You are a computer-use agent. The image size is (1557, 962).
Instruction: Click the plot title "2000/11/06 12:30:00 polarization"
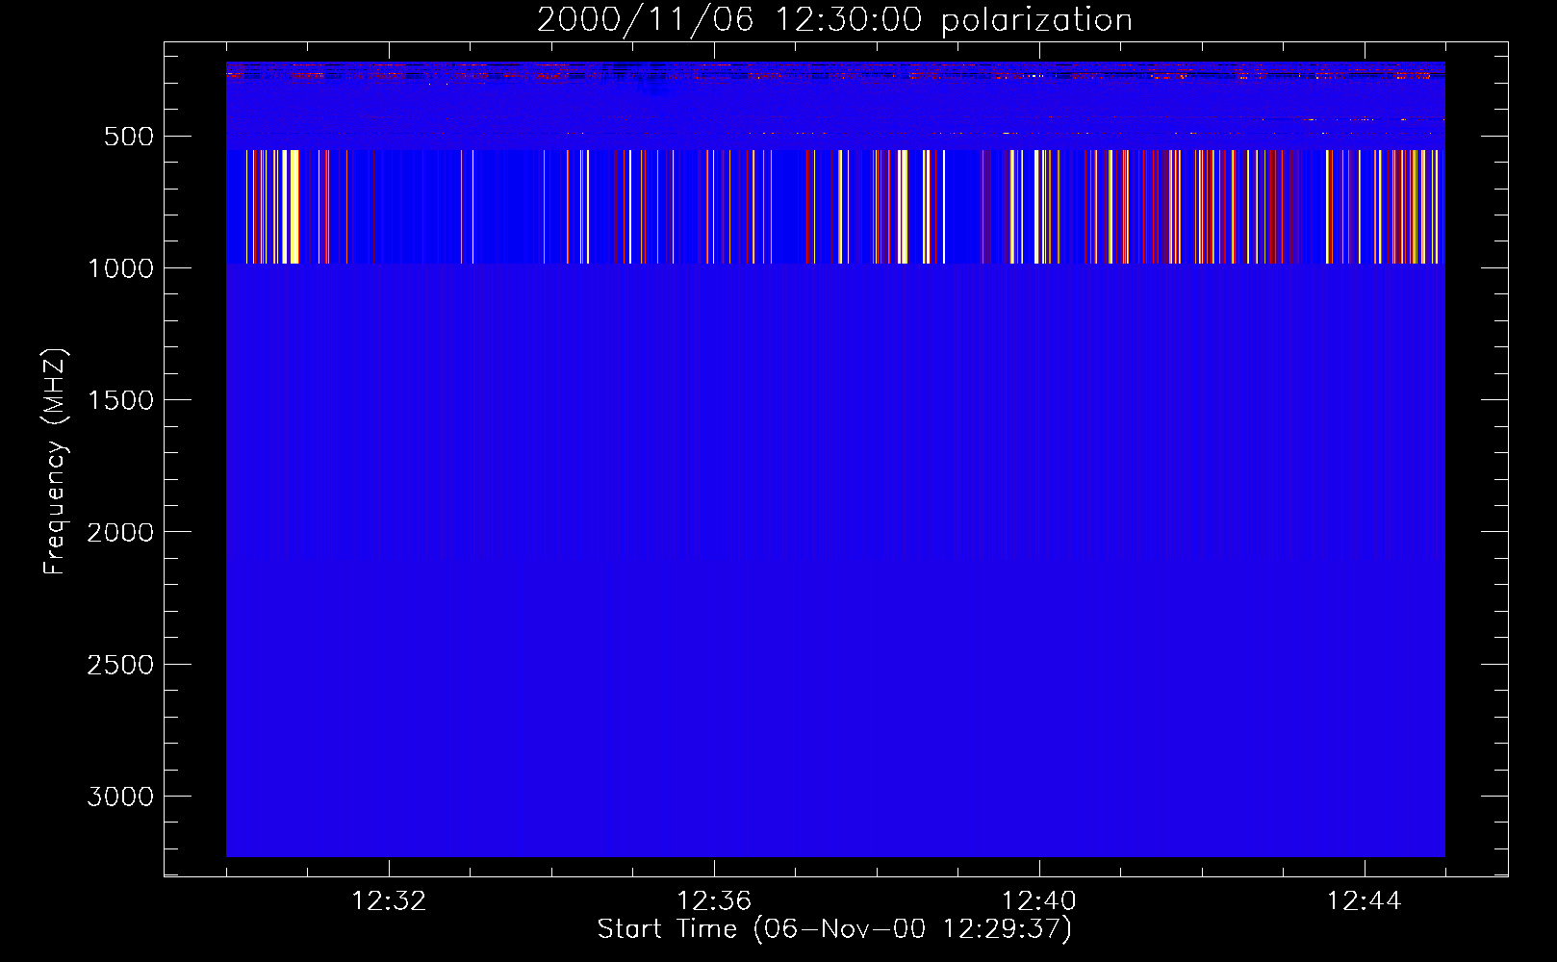pos(834,20)
